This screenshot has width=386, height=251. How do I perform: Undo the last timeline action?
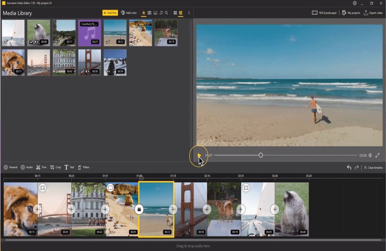click(349, 168)
